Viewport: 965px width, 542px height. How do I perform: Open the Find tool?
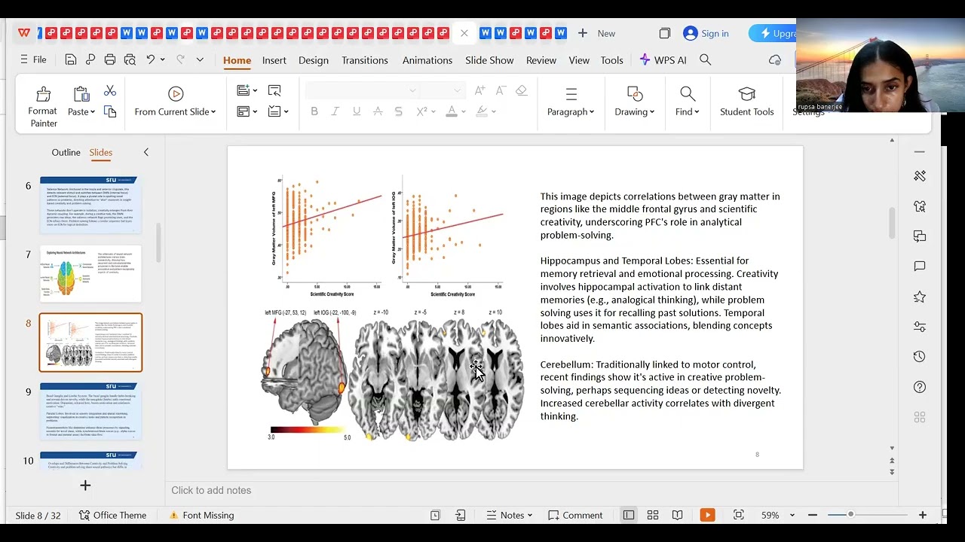point(687,102)
